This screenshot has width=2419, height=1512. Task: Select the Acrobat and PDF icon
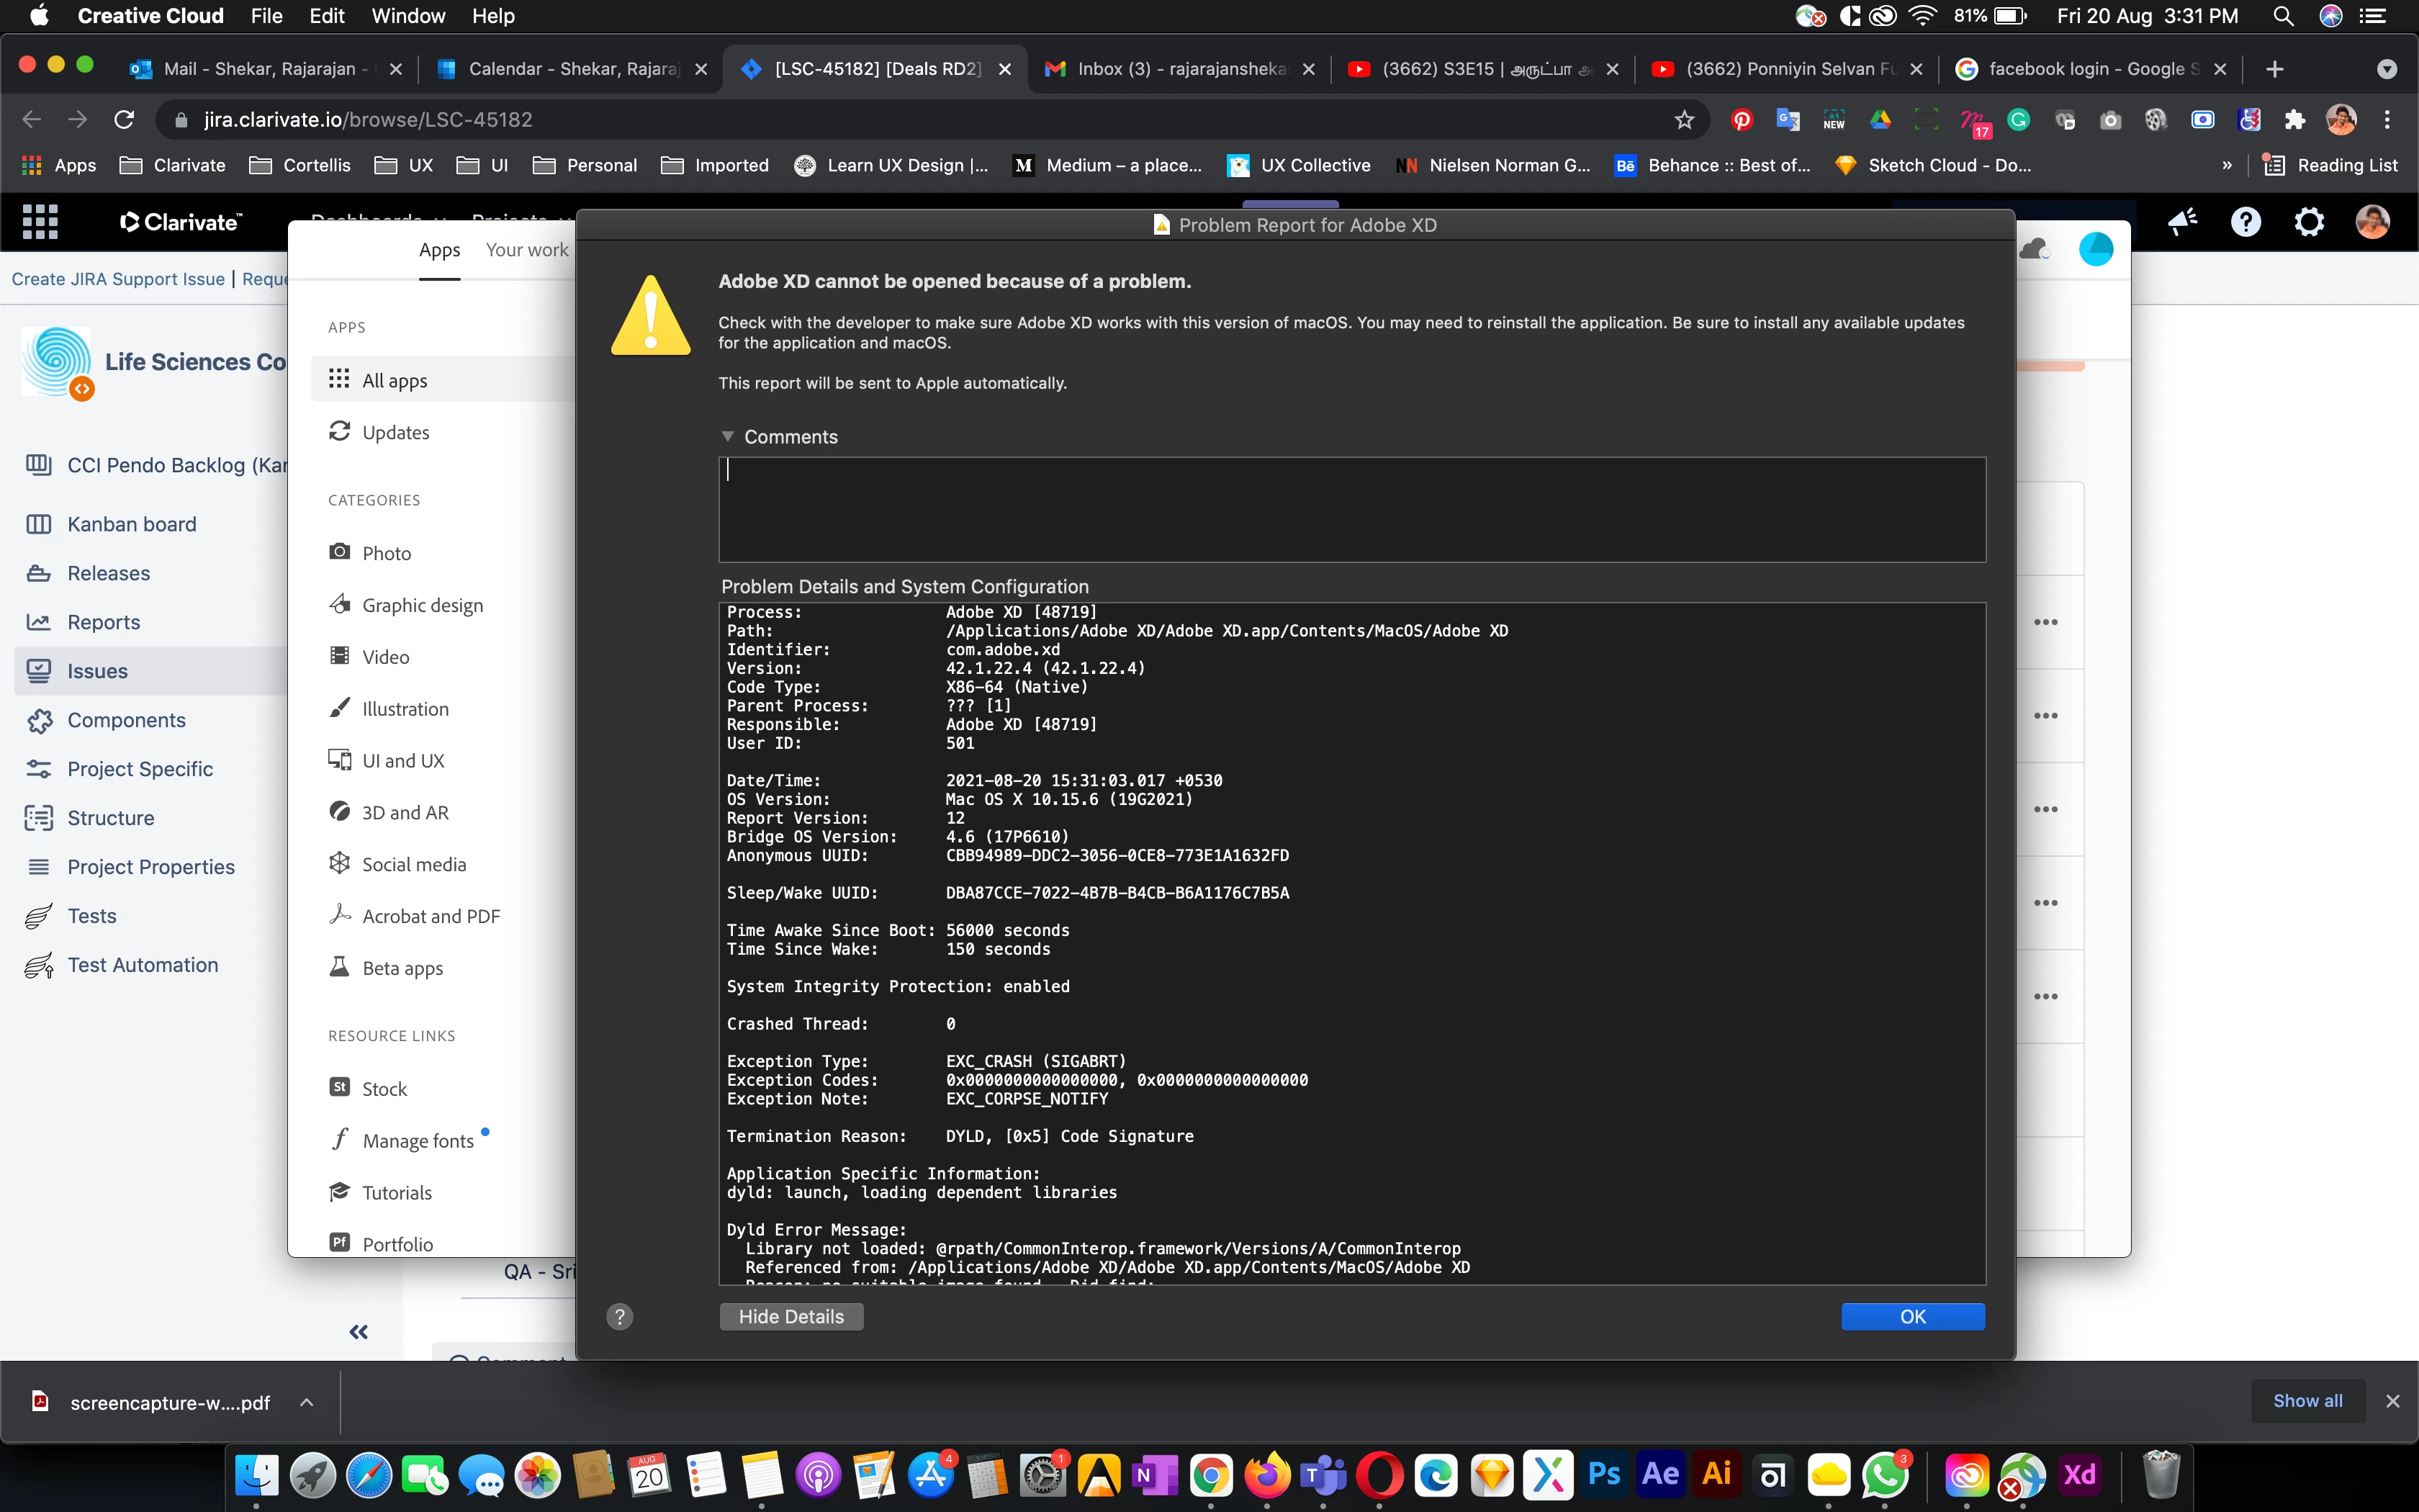coord(340,915)
